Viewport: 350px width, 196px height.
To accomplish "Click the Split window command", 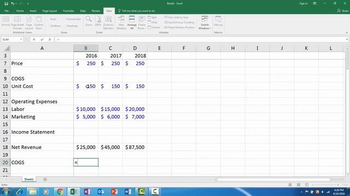I will pos(152,17).
